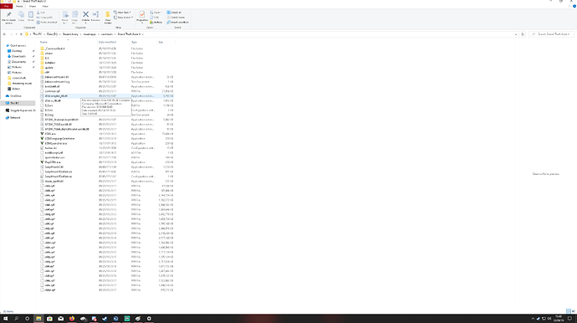Switch to the View ribbon tab

pyautogui.click(x=45, y=6)
